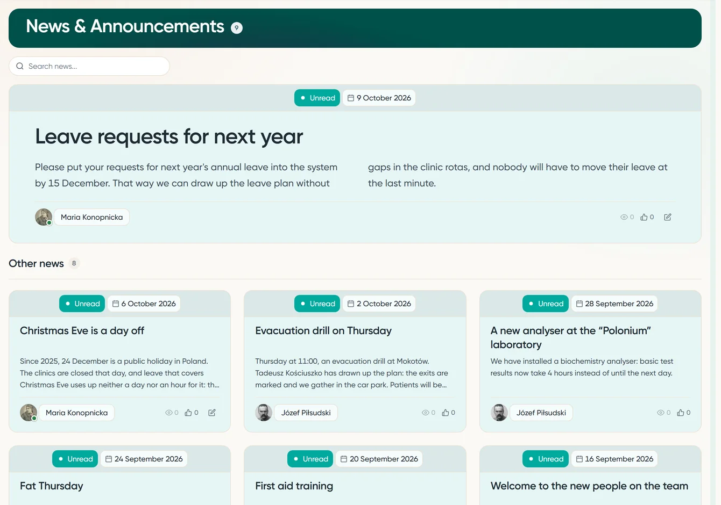Click the views eye icon on Leave requests post
The image size is (721, 505).
(x=624, y=217)
